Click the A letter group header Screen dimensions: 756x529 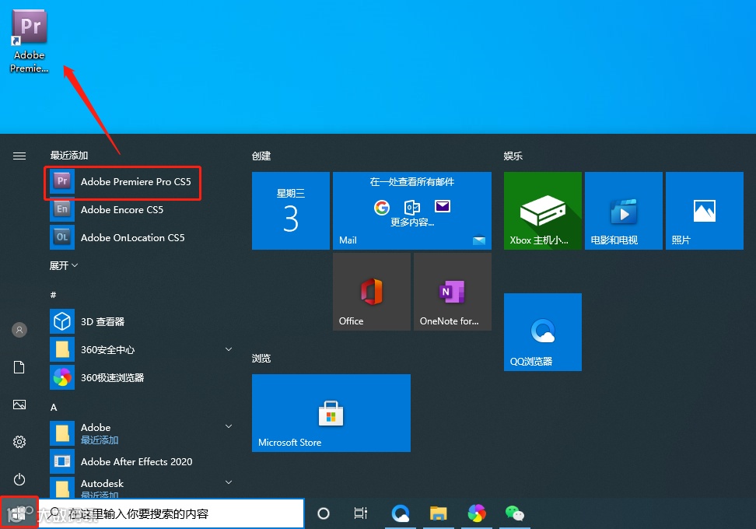pyautogui.click(x=54, y=408)
